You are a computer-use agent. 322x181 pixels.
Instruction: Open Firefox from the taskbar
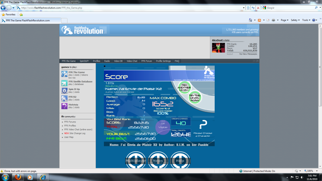tap(17, 177)
